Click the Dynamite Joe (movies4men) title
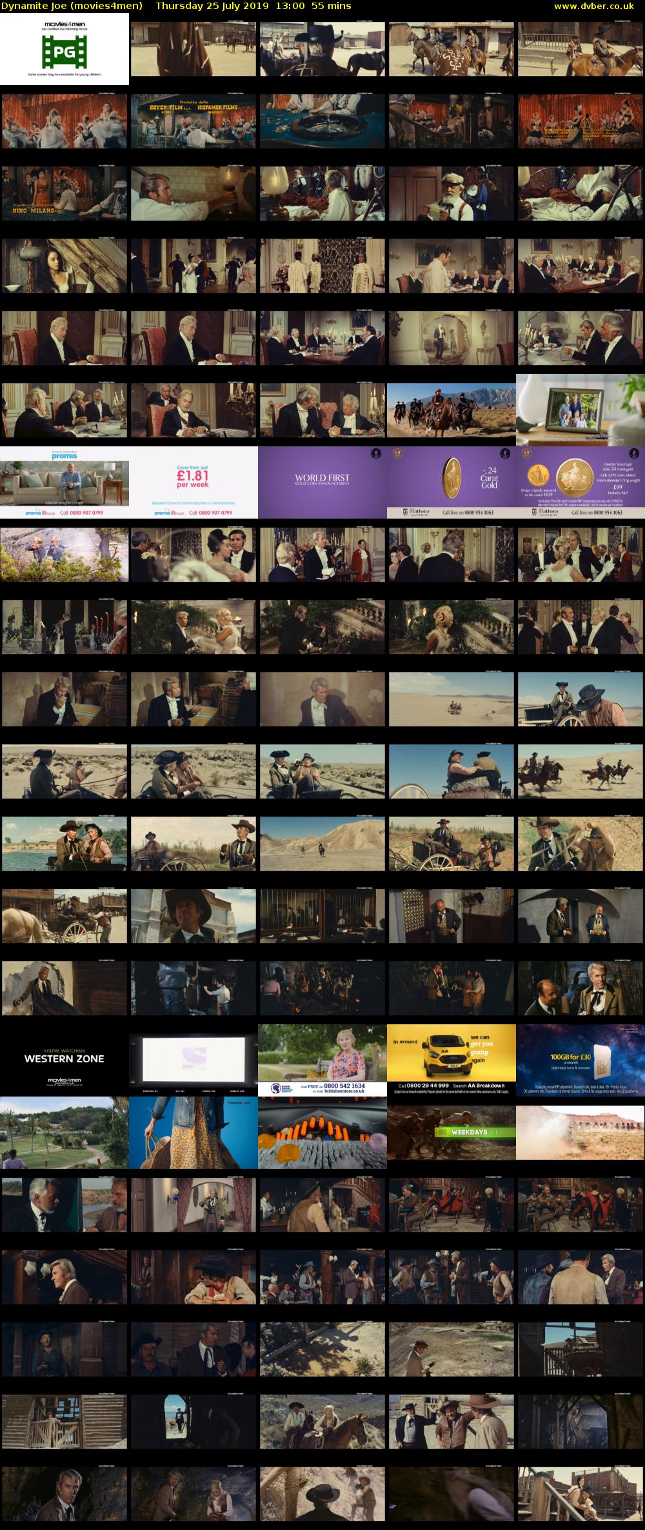This screenshot has width=645, height=1530. click(72, 6)
